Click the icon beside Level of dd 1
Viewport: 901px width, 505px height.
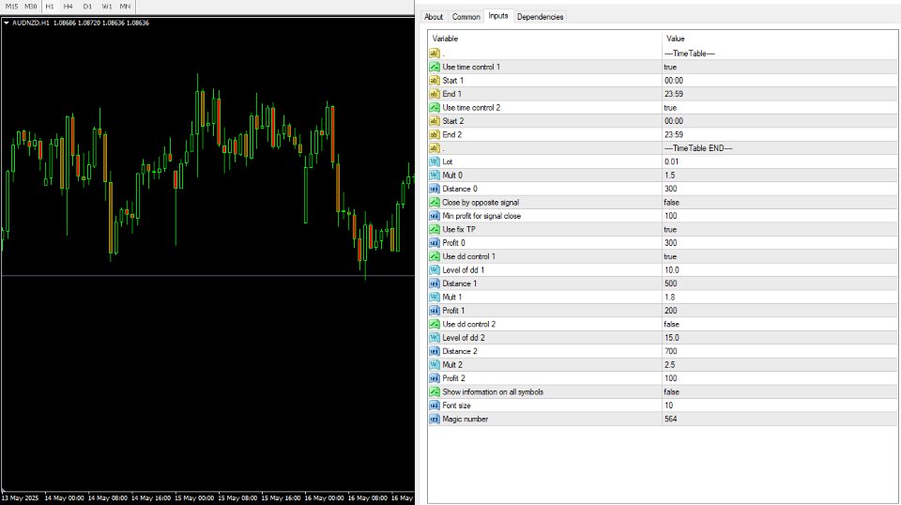(x=435, y=269)
